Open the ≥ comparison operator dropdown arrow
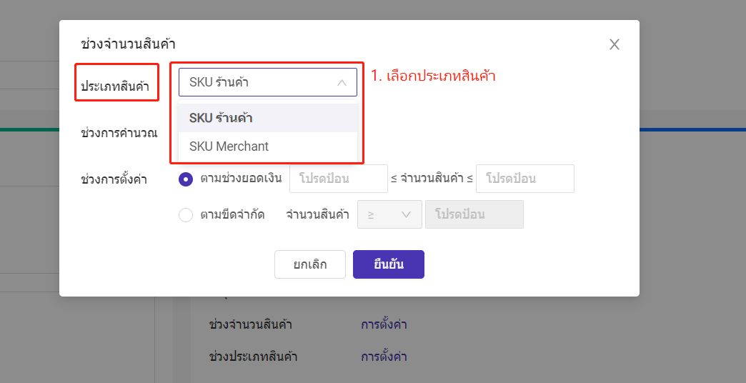Viewport: 746px width, 383px height. 406,214
